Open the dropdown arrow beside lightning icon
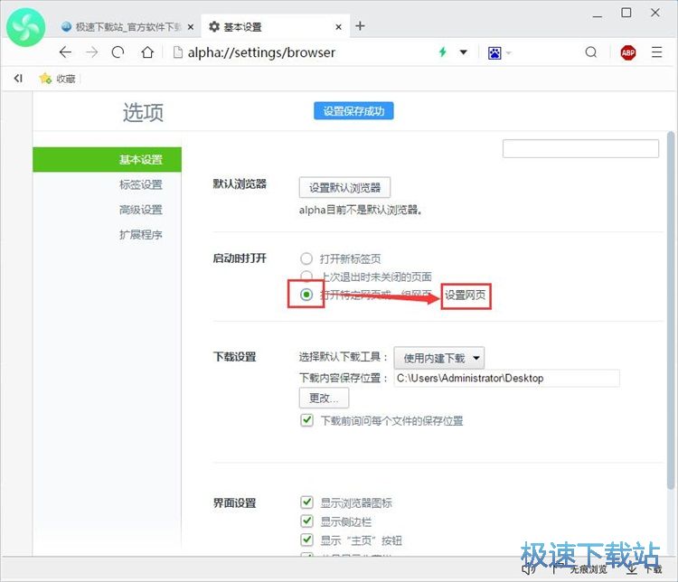Viewport: 678px width, 582px height. tap(464, 52)
